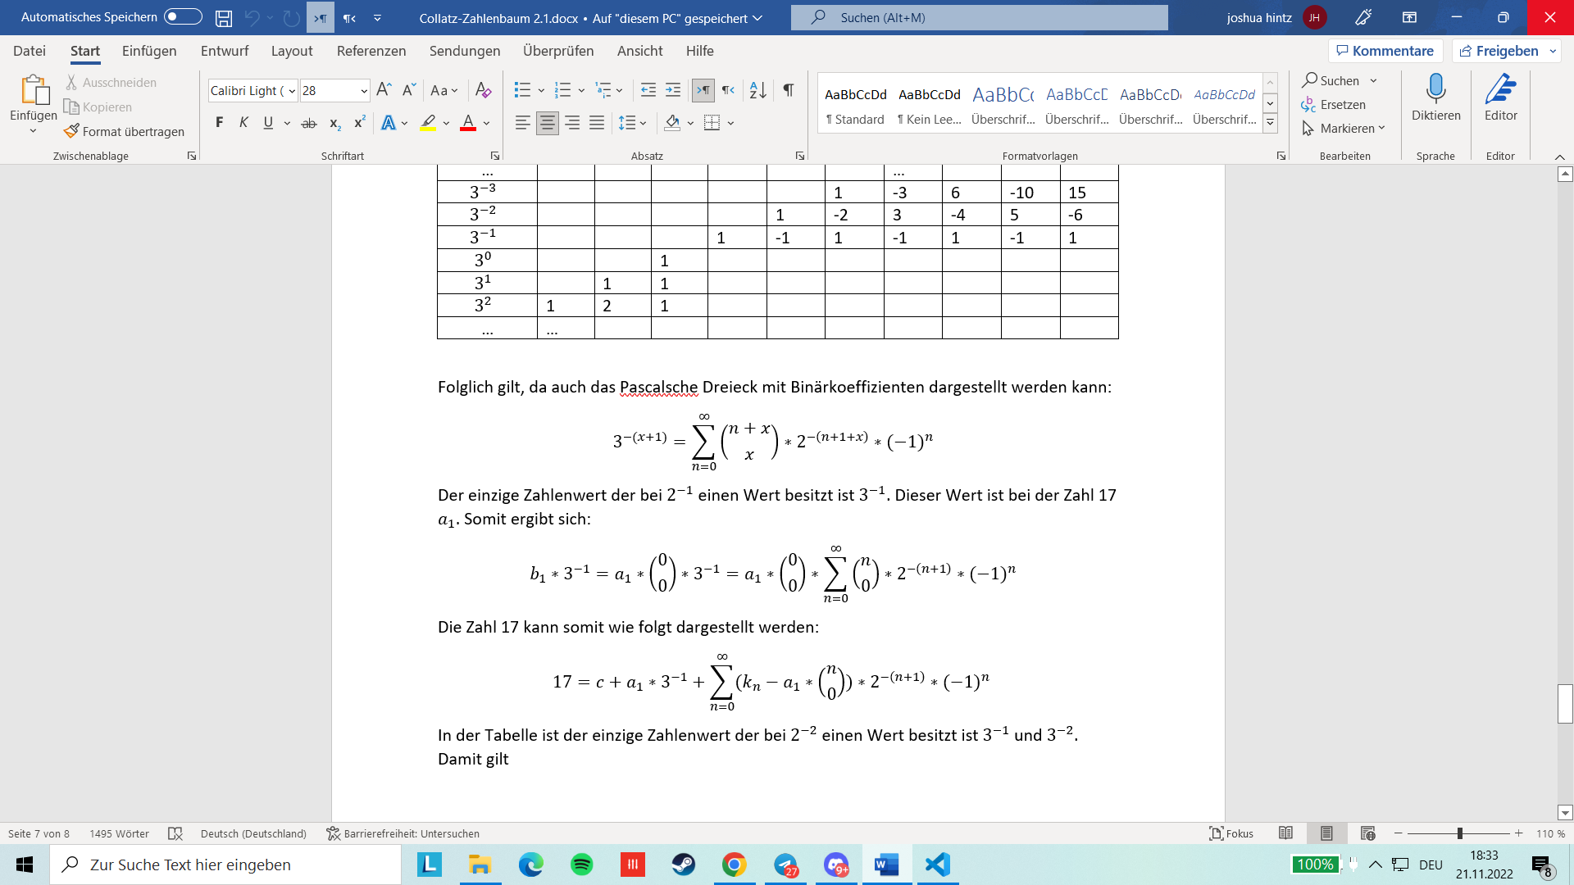Screen dimensions: 1574x885
Task: Align text to the right
Action: 572,123
